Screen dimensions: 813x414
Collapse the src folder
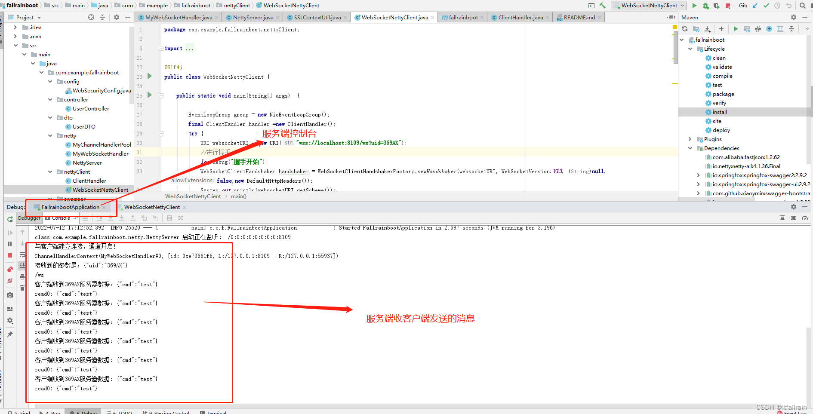pos(15,45)
